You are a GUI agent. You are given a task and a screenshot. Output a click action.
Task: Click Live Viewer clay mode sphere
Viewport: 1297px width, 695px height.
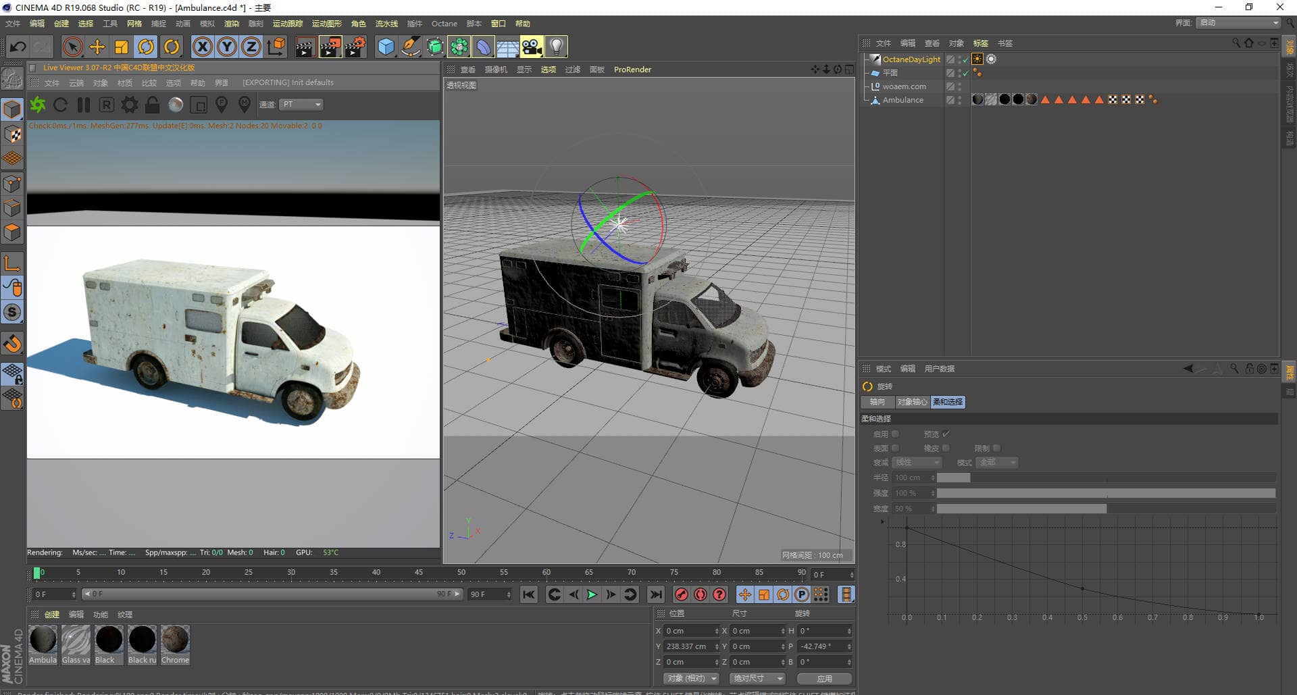[x=176, y=105]
